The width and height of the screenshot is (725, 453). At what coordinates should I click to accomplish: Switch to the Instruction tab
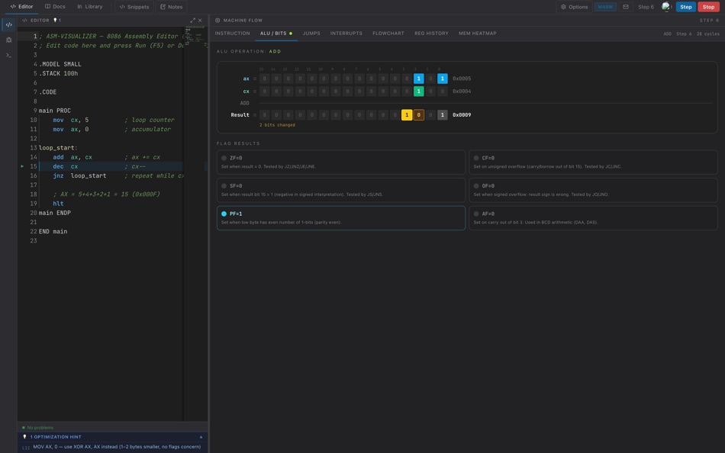tap(232, 34)
